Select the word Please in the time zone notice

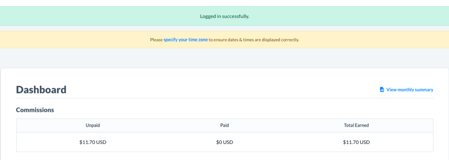[157, 40]
